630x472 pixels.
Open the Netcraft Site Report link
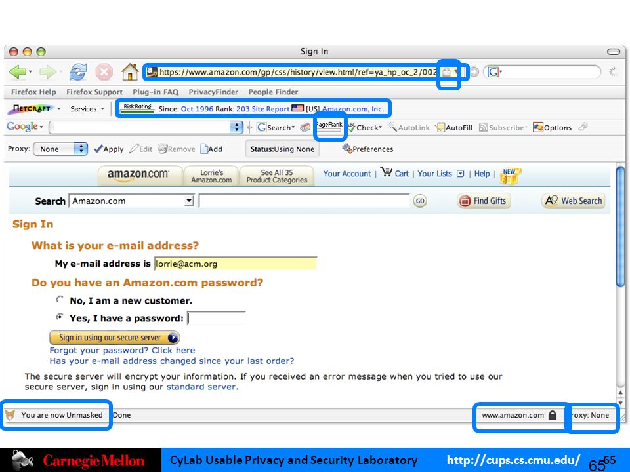[x=270, y=109]
